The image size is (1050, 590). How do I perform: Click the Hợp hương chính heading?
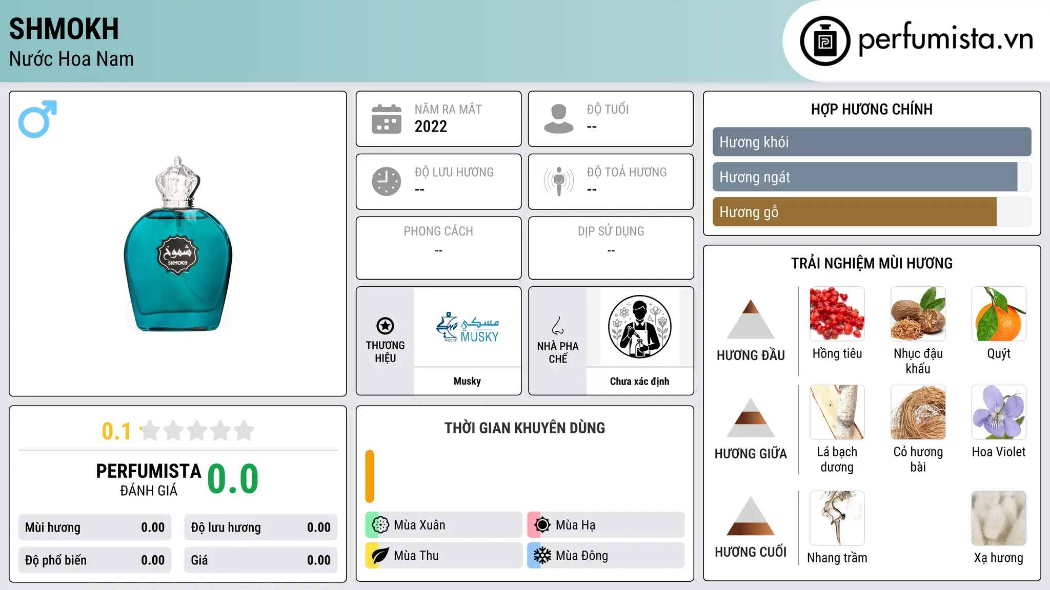tap(872, 109)
